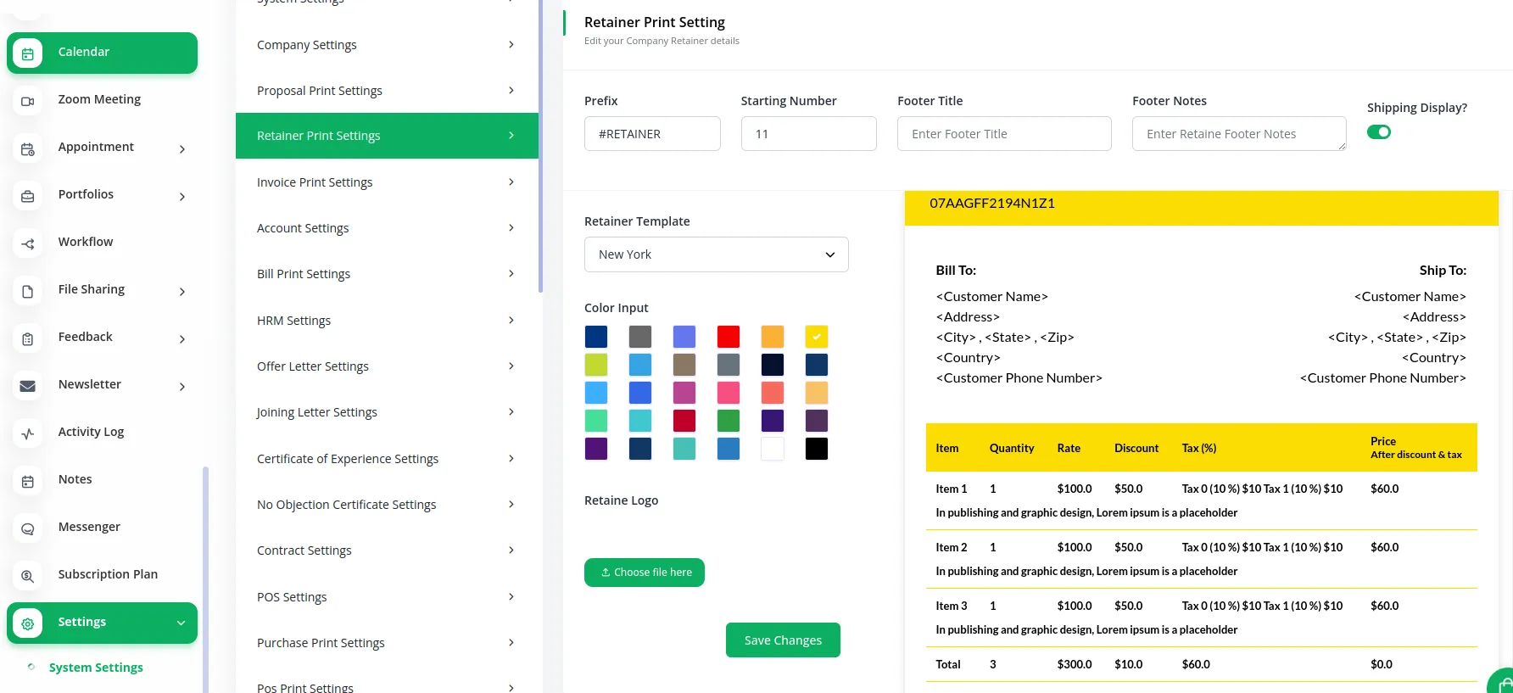Expand the Appointment submenu arrow
This screenshot has height=693, width=1513.
pos(181,149)
